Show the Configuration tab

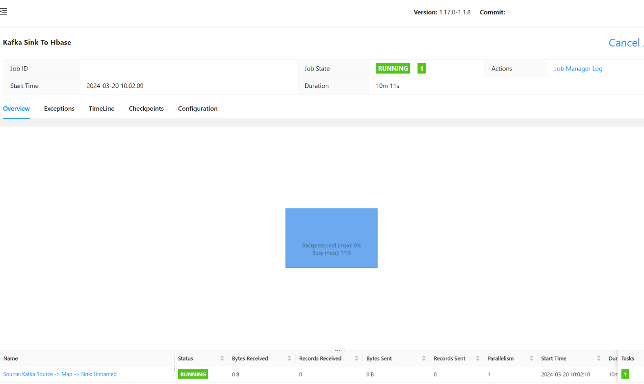(x=198, y=109)
